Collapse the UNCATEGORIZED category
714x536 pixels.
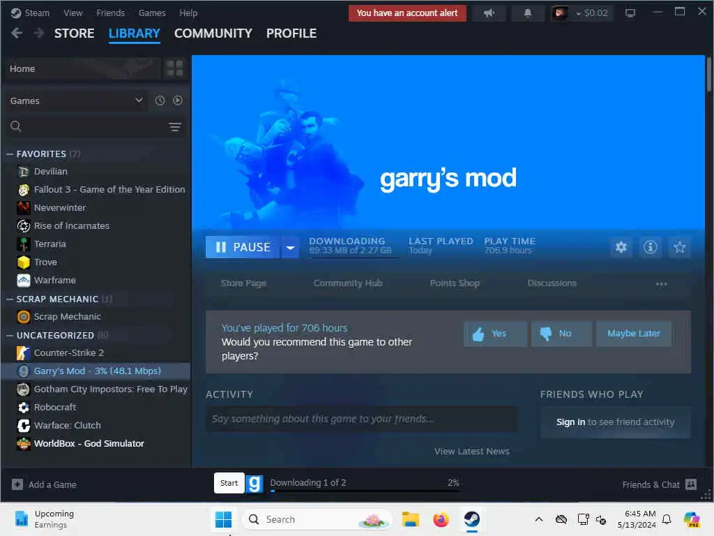click(10, 336)
